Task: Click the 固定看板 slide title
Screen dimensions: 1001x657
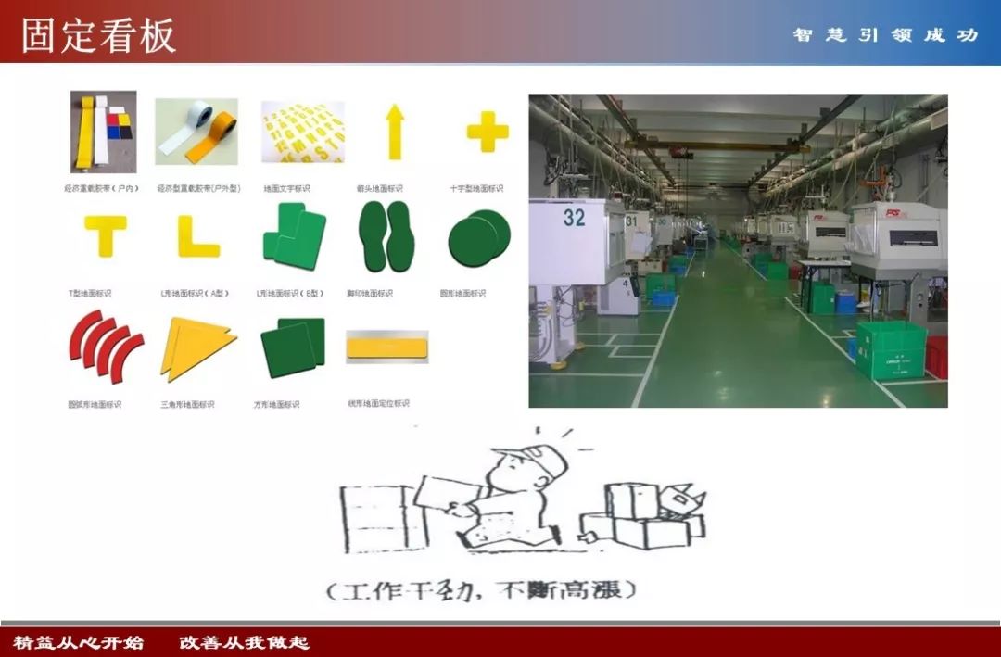Action: coord(98,35)
